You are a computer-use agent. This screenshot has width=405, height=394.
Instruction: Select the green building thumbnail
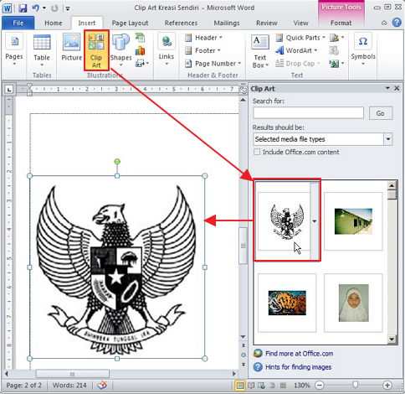tap(353, 221)
